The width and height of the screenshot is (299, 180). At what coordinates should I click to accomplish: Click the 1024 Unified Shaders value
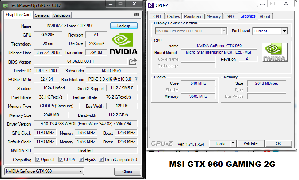[54, 88]
